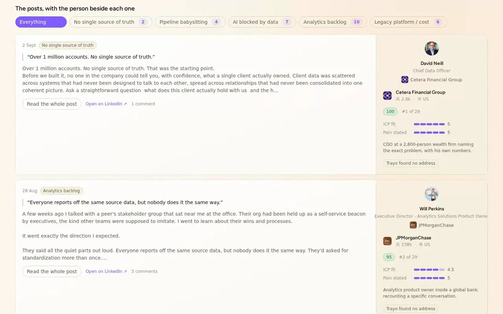Click Will Perkins' profile photo
The height and width of the screenshot is (314, 503).
(431, 194)
